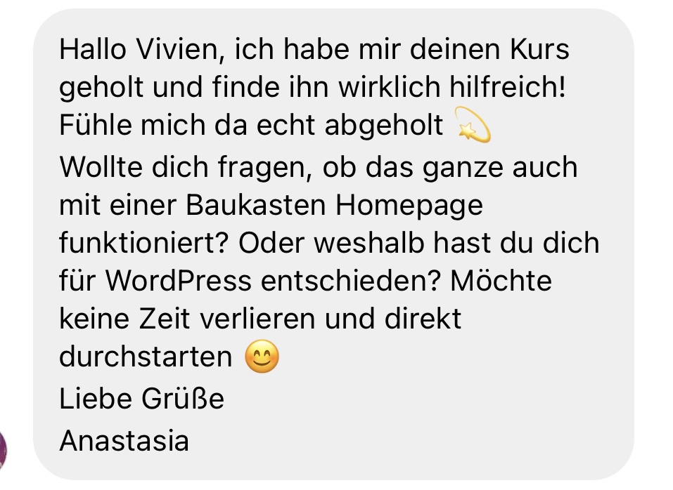Click the signature name Anastasia

coord(124,440)
